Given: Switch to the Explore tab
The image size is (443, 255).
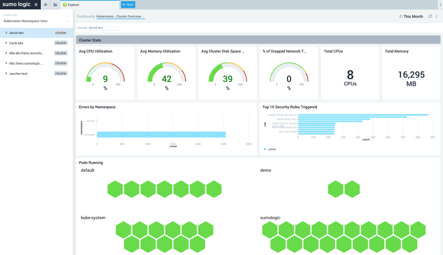Looking at the screenshot, I should tap(90, 5).
